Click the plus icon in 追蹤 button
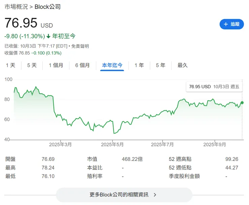 coord(226,24)
